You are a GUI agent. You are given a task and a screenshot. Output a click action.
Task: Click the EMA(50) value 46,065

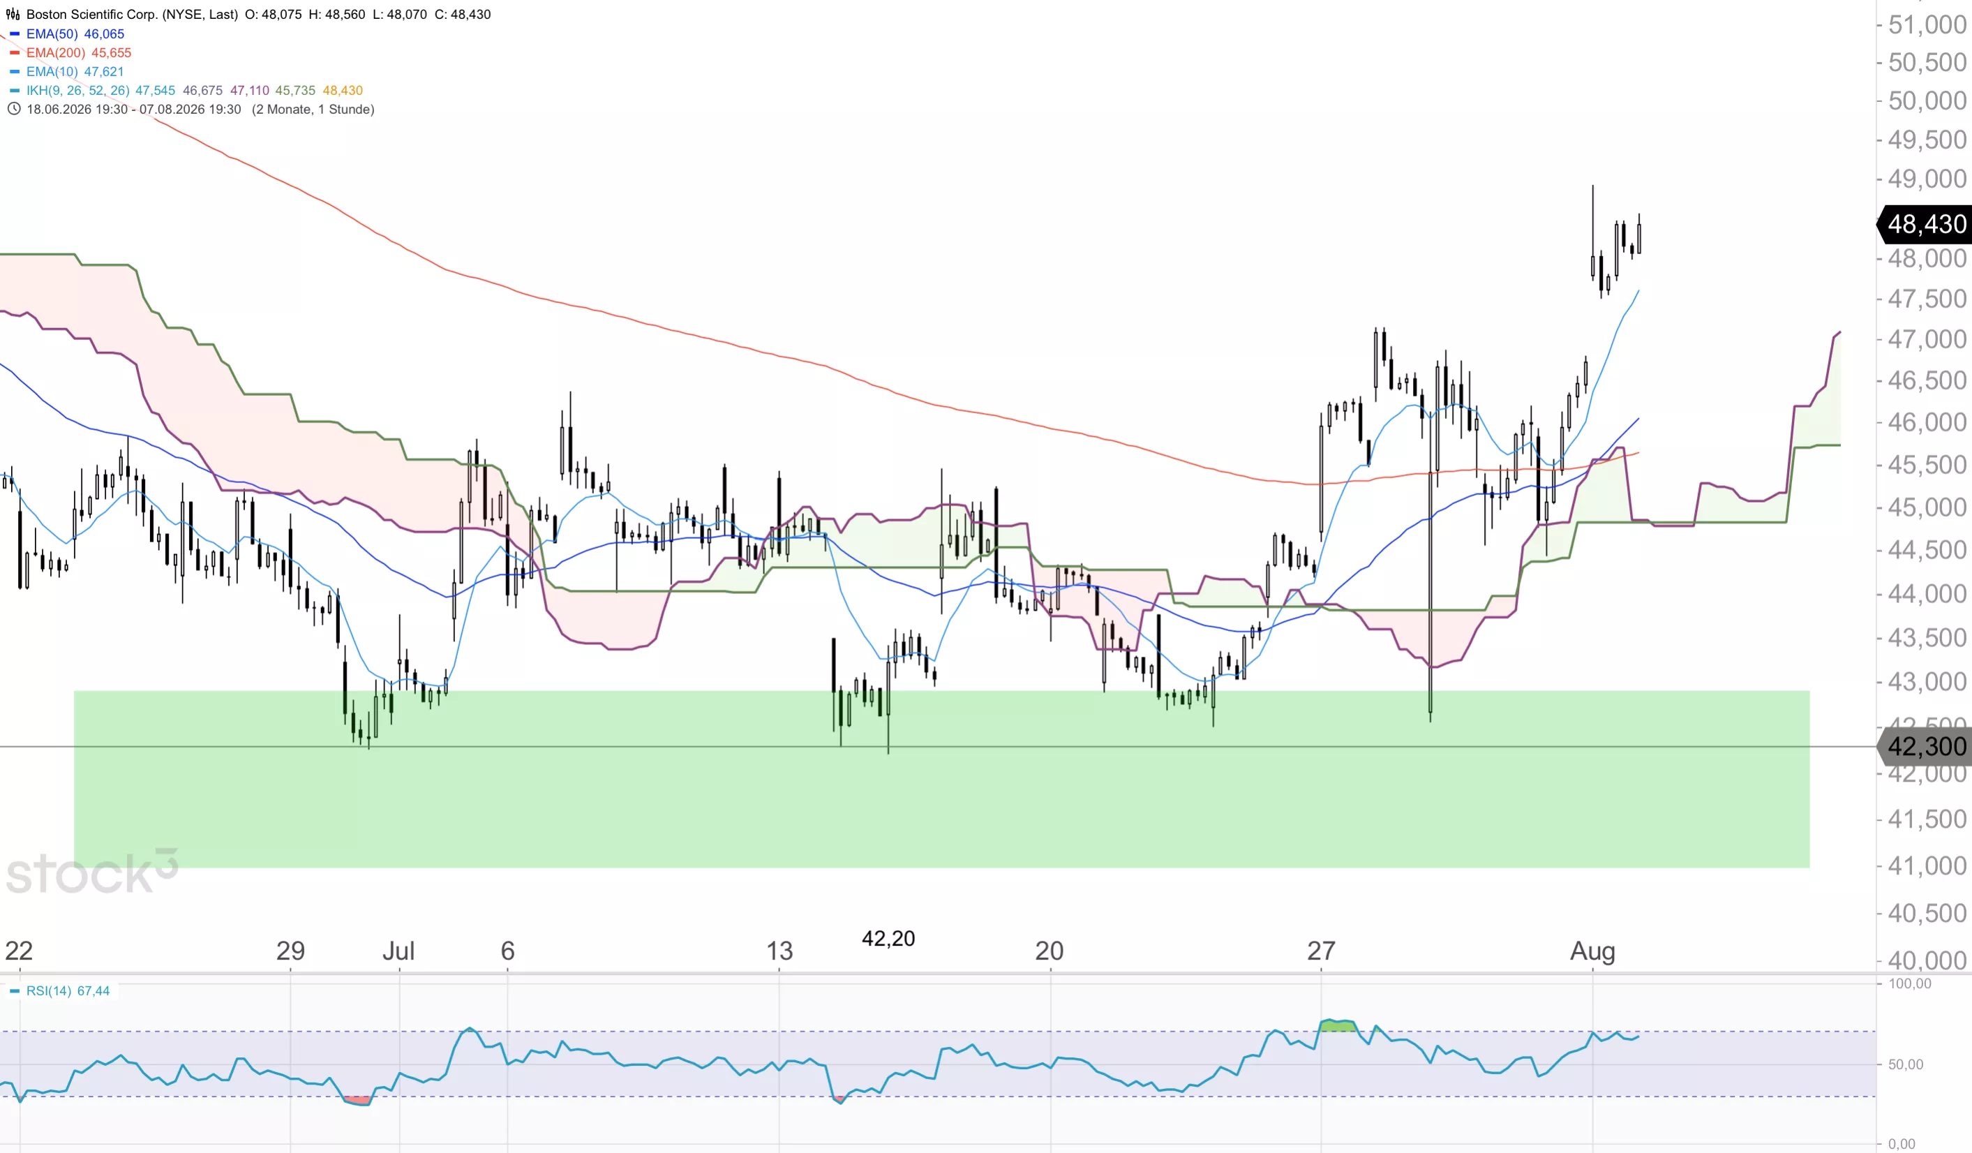point(104,34)
